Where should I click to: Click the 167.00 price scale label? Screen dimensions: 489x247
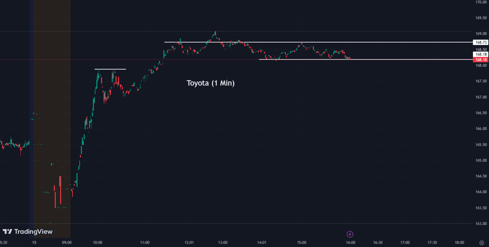pyautogui.click(x=481, y=97)
